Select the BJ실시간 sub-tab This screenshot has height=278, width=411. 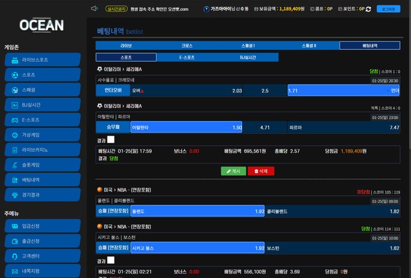248,58
